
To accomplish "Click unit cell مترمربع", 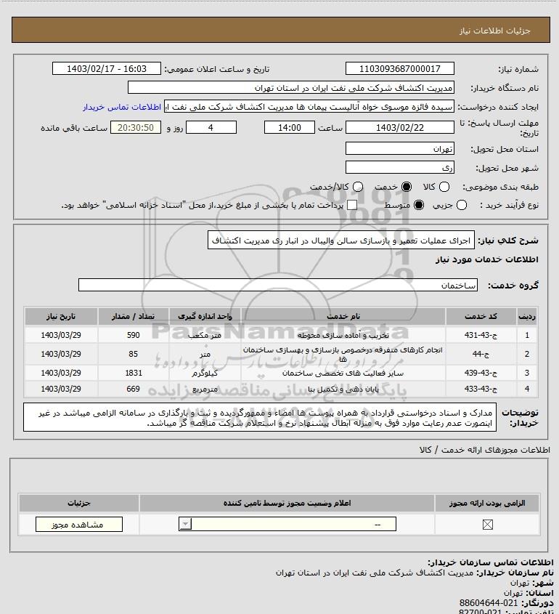I will pos(205,389).
